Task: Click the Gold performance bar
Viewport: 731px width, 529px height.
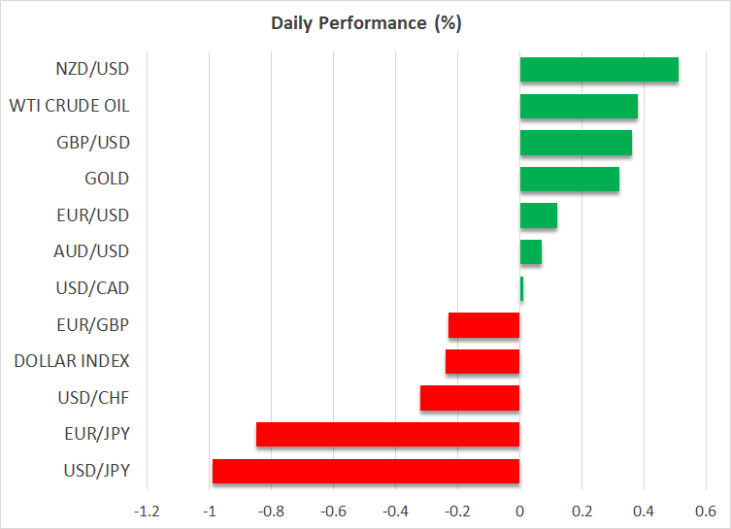Action: 569,179
